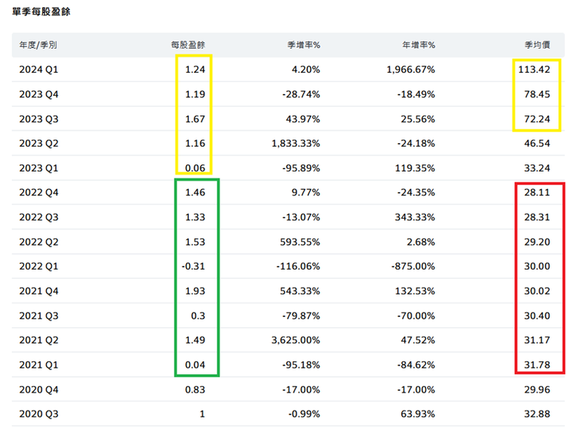Click the 每股盈餘 column header

click(188, 45)
